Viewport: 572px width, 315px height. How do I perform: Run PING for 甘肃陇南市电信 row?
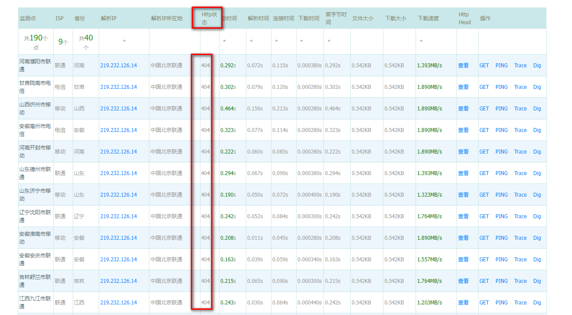point(501,87)
